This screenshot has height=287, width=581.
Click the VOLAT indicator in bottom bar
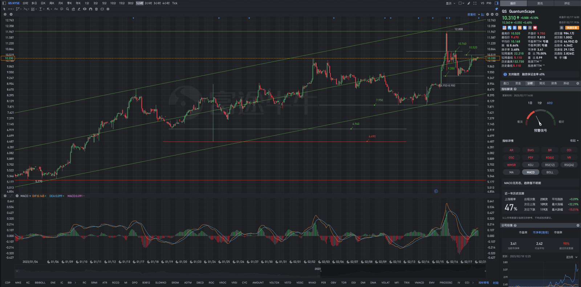click(385, 283)
